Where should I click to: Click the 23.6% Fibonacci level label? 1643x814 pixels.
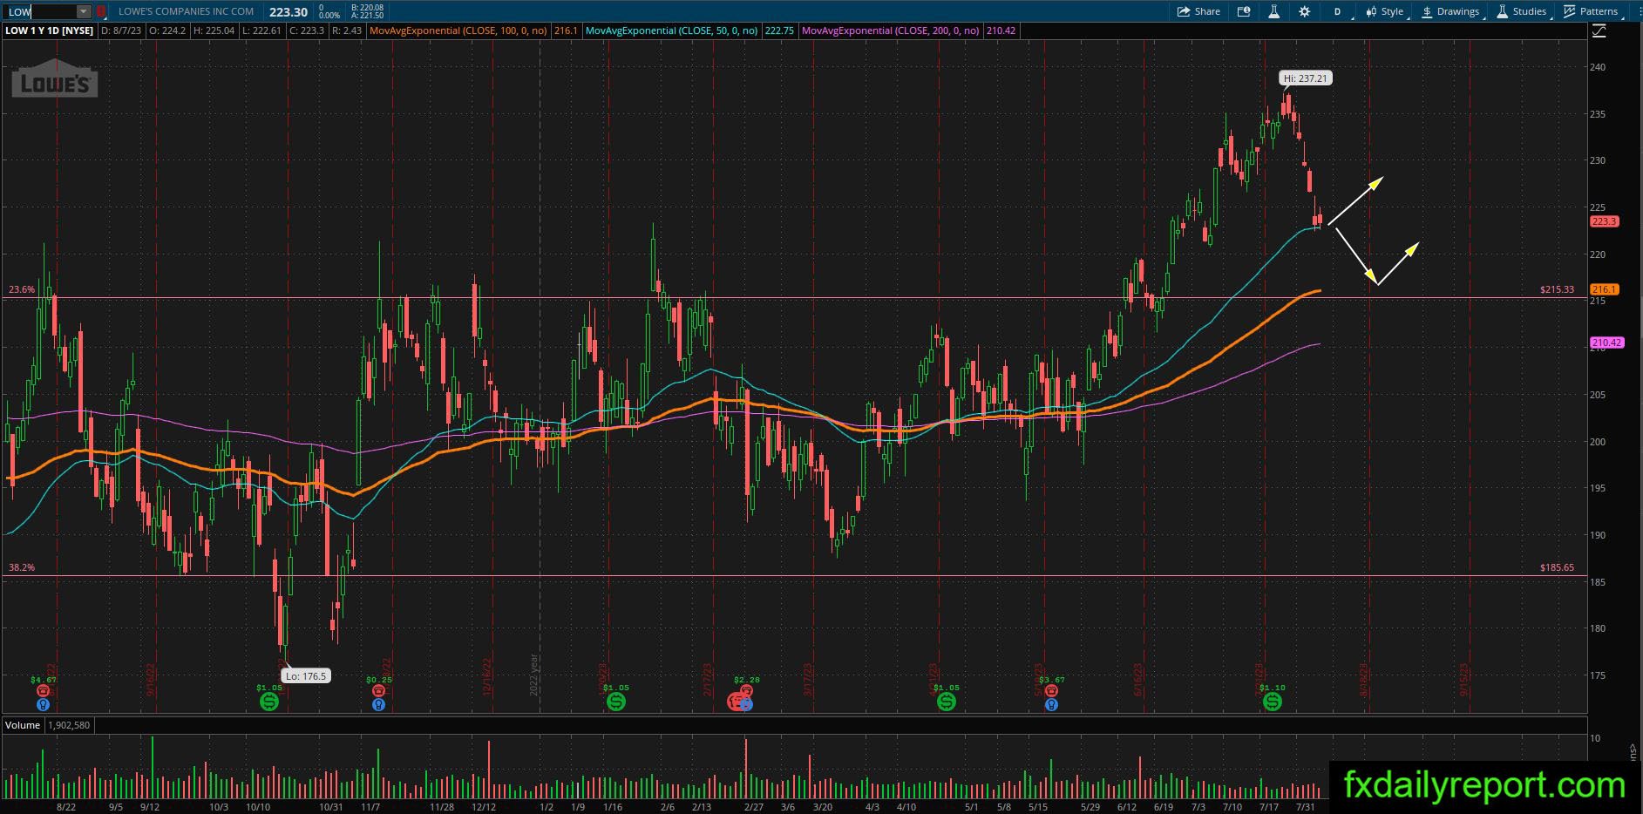(x=22, y=289)
